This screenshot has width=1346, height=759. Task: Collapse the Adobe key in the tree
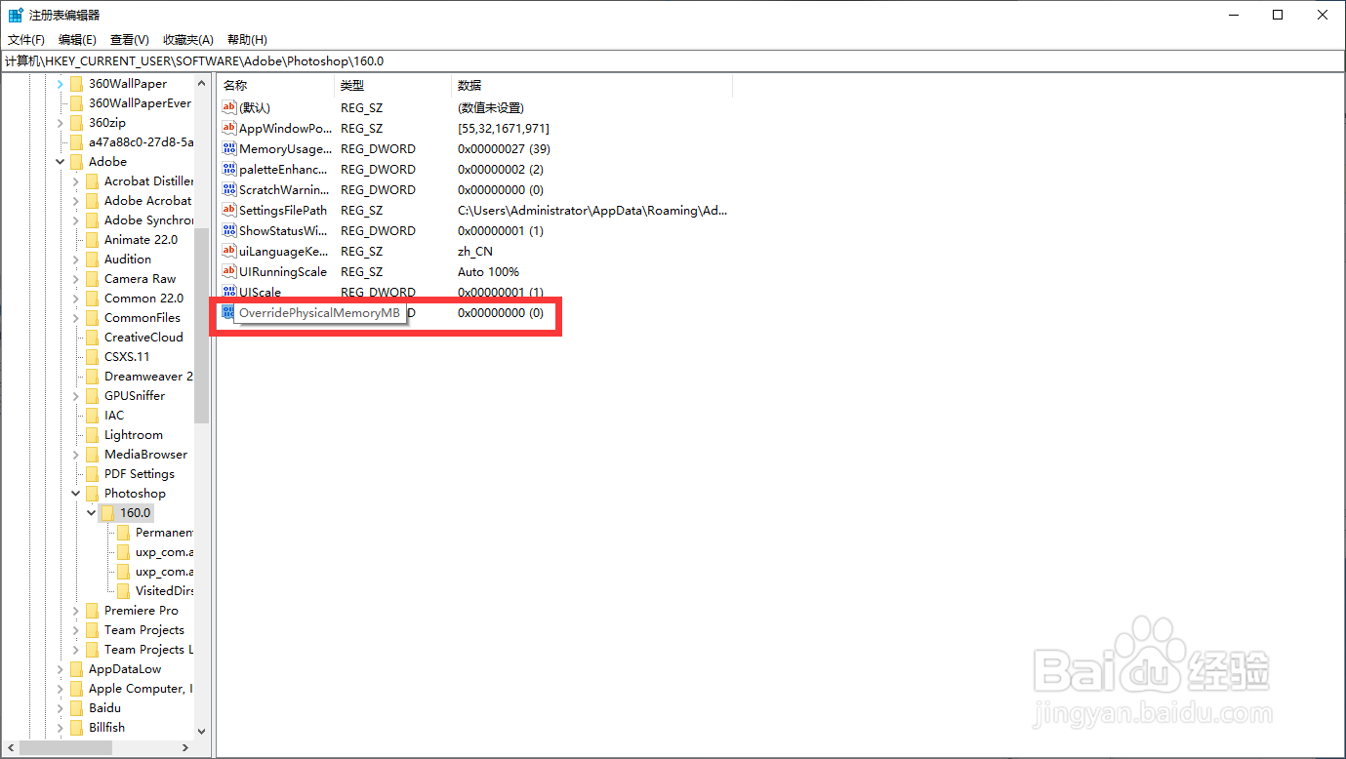pos(61,161)
